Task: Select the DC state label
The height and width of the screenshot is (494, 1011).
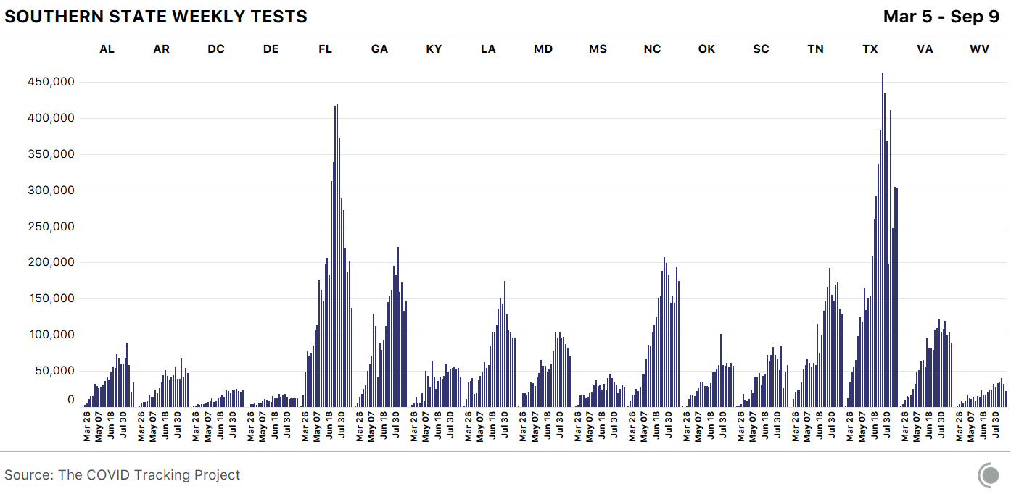Action: point(216,49)
